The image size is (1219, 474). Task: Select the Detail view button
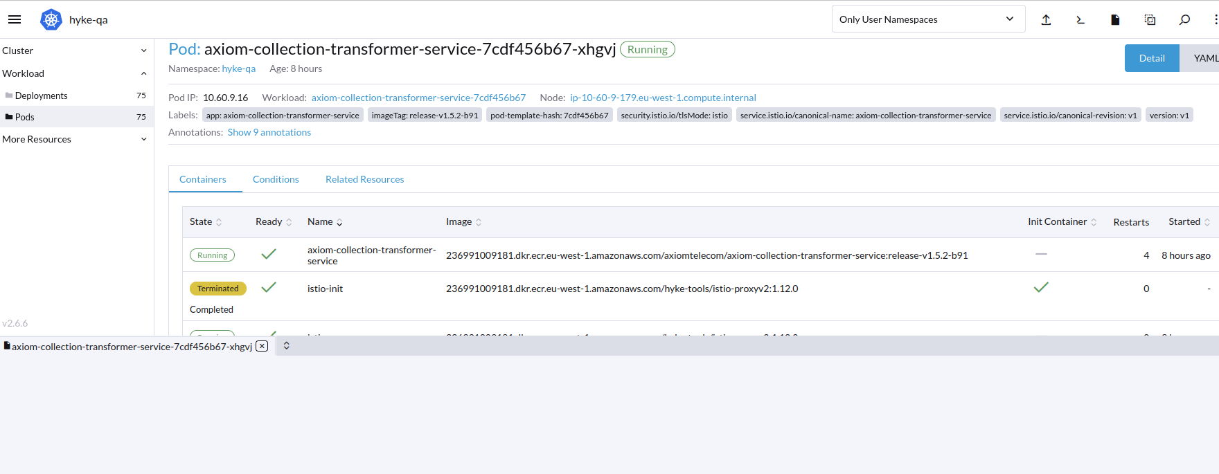[x=1152, y=58]
